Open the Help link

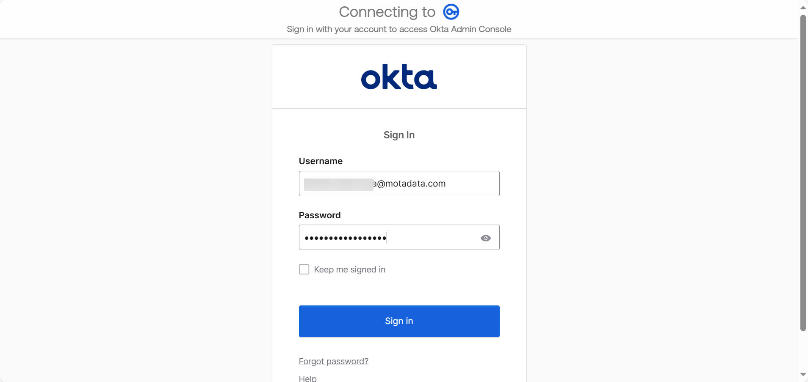pos(308,378)
